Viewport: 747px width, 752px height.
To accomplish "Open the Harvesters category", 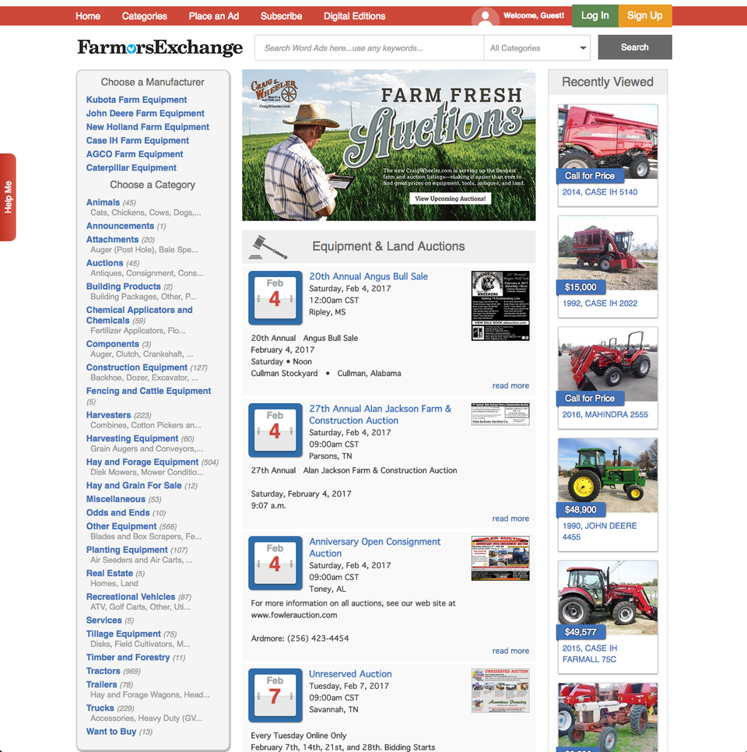I will [108, 415].
